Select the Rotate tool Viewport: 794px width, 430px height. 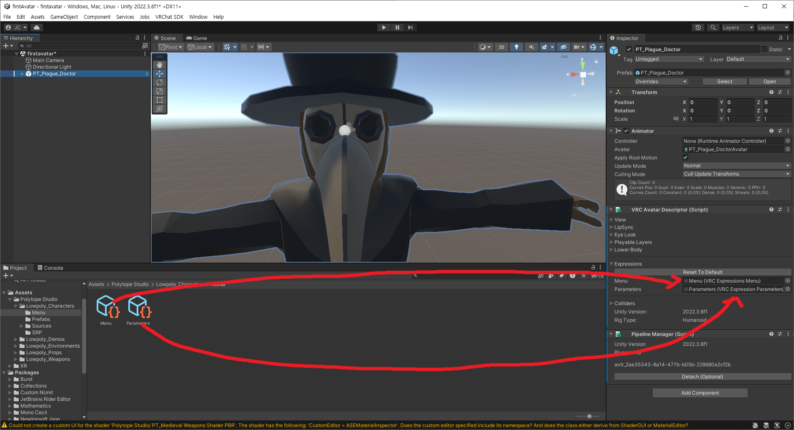click(x=160, y=82)
